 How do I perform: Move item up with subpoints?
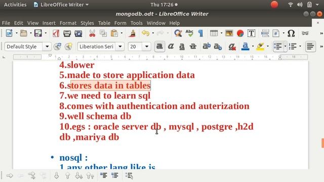90,176
